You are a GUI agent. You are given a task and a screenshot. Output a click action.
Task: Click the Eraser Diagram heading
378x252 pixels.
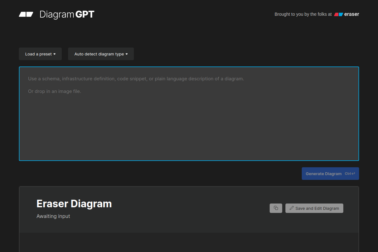(74, 203)
